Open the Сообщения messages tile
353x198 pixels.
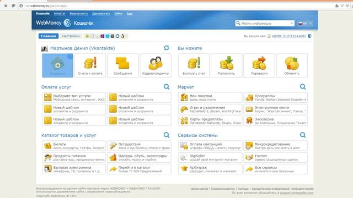pyautogui.click(x=123, y=65)
